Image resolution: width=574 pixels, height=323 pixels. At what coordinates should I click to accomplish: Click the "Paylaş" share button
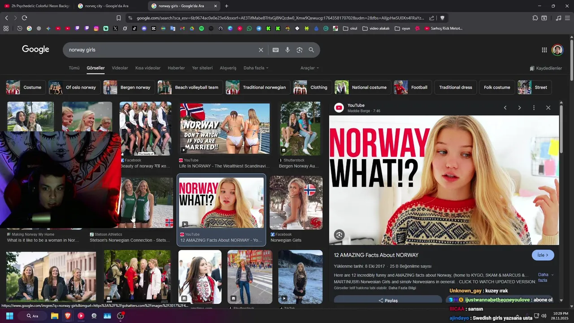pyautogui.click(x=388, y=301)
